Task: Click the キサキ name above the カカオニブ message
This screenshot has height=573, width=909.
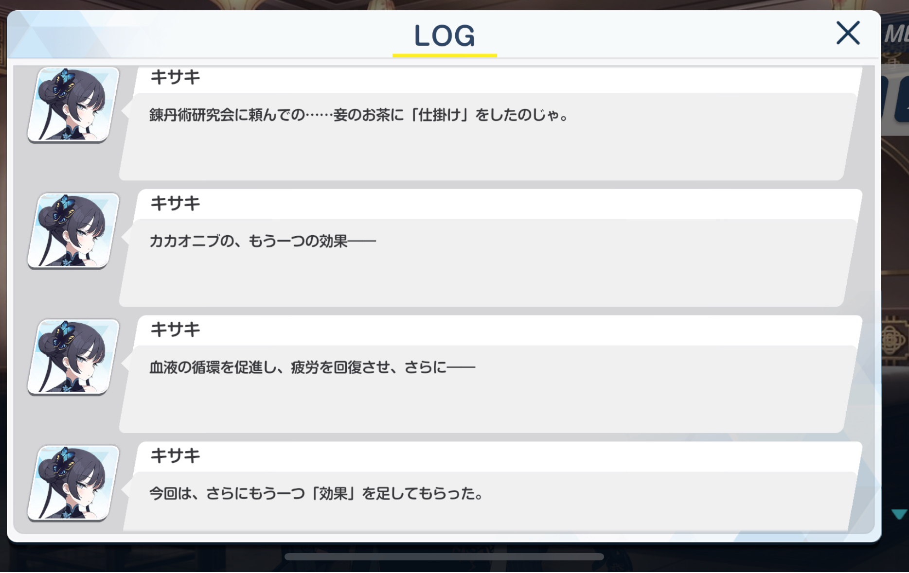Action: (175, 203)
